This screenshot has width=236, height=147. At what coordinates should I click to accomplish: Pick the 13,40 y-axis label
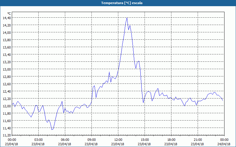(7, 54)
